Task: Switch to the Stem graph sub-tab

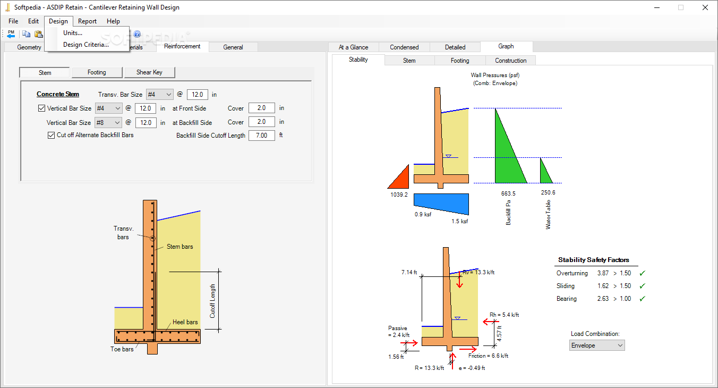Action: pyautogui.click(x=409, y=61)
